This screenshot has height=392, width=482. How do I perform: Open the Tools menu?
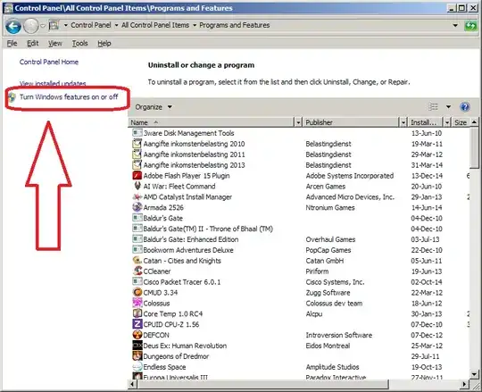click(80, 44)
